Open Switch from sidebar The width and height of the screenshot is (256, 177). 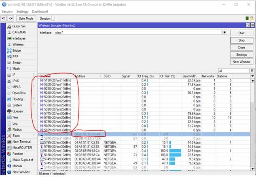[x=17, y=62]
